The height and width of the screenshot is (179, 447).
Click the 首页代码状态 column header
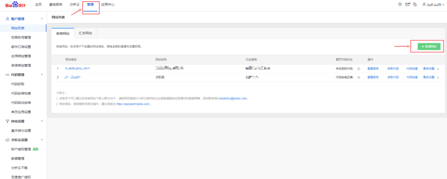coord(344,60)
